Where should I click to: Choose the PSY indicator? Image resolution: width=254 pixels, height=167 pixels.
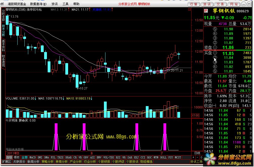[x=171, y=157]
